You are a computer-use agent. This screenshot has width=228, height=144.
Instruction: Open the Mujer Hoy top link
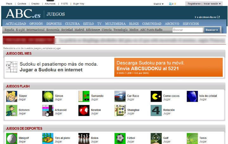point(79,4)
